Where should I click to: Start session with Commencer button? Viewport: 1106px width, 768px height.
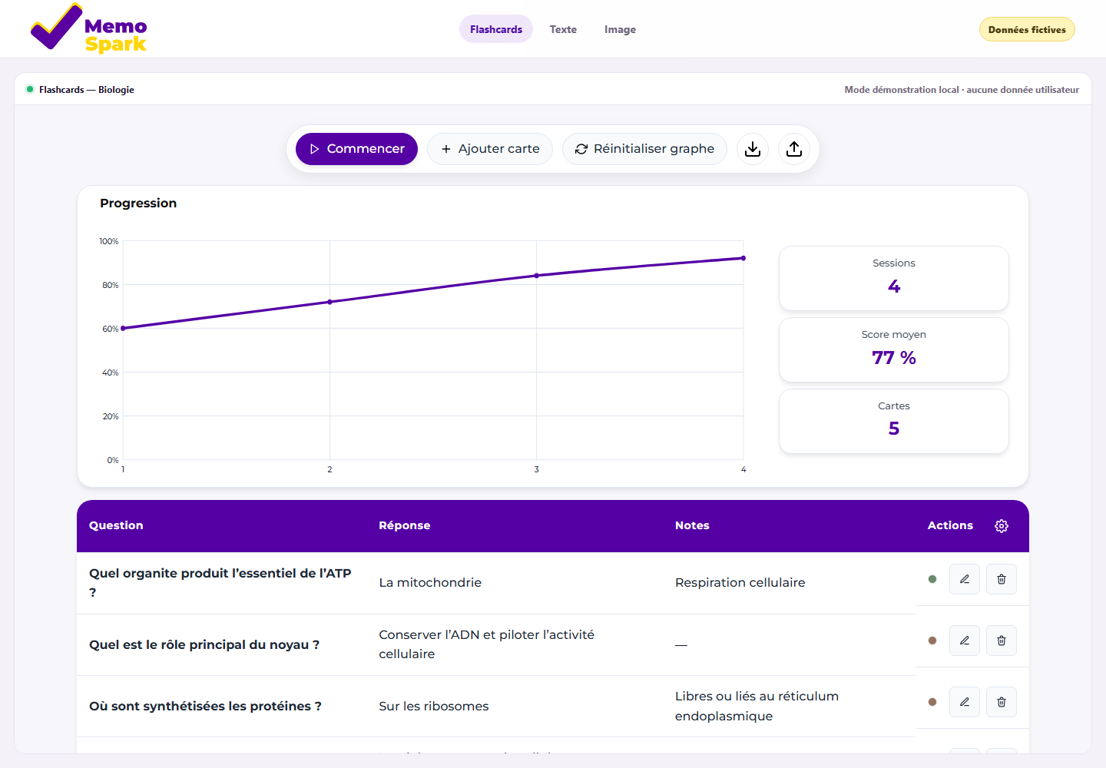(356, 149)
